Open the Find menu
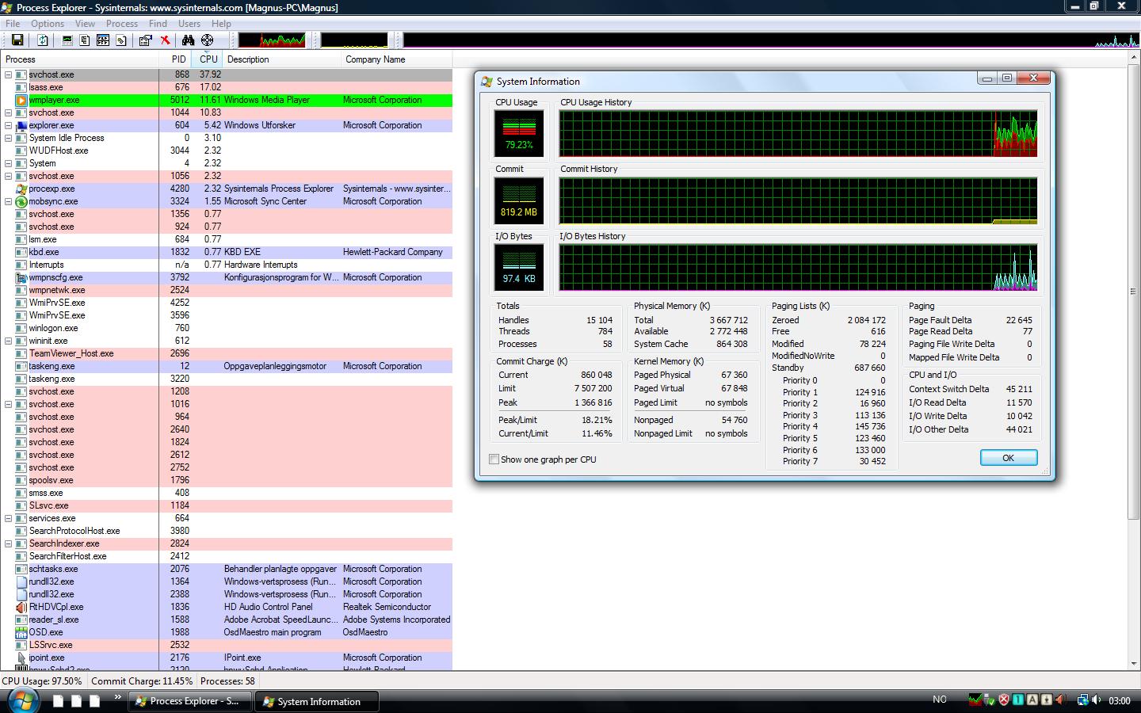The width and height of the screenshot is (1141, 713). (158, 24)
